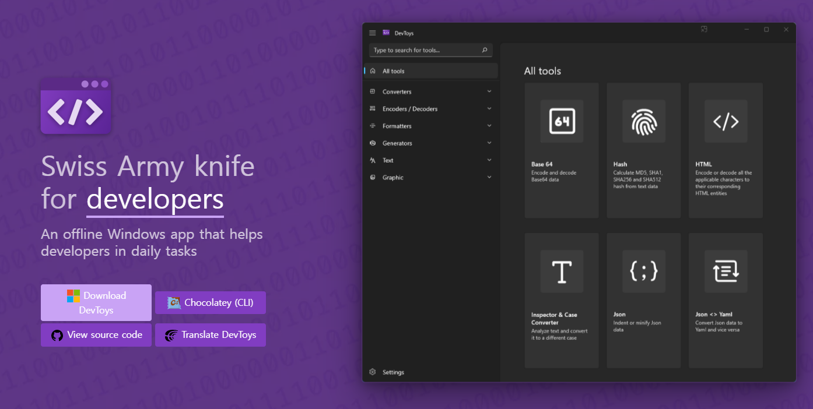Open the Generators category label
This screenshot has height=409, width=813.
click(x=397, y=143)
